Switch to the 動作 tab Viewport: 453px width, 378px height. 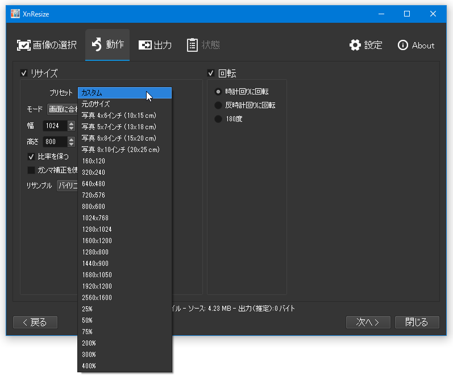click(107, 45)
